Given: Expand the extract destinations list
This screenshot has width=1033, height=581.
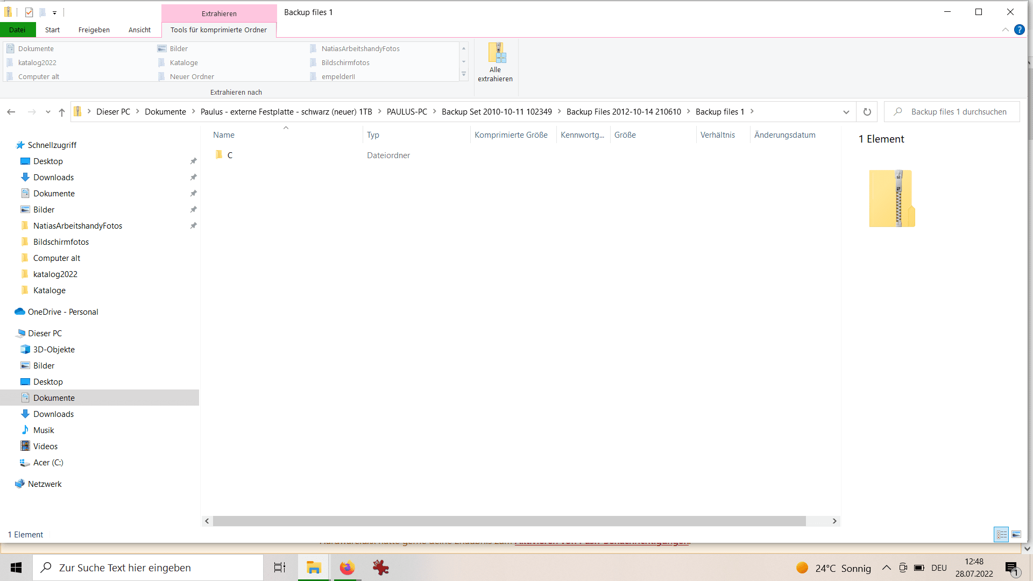Looking at the screenshot, I should [x=464, y=75].
